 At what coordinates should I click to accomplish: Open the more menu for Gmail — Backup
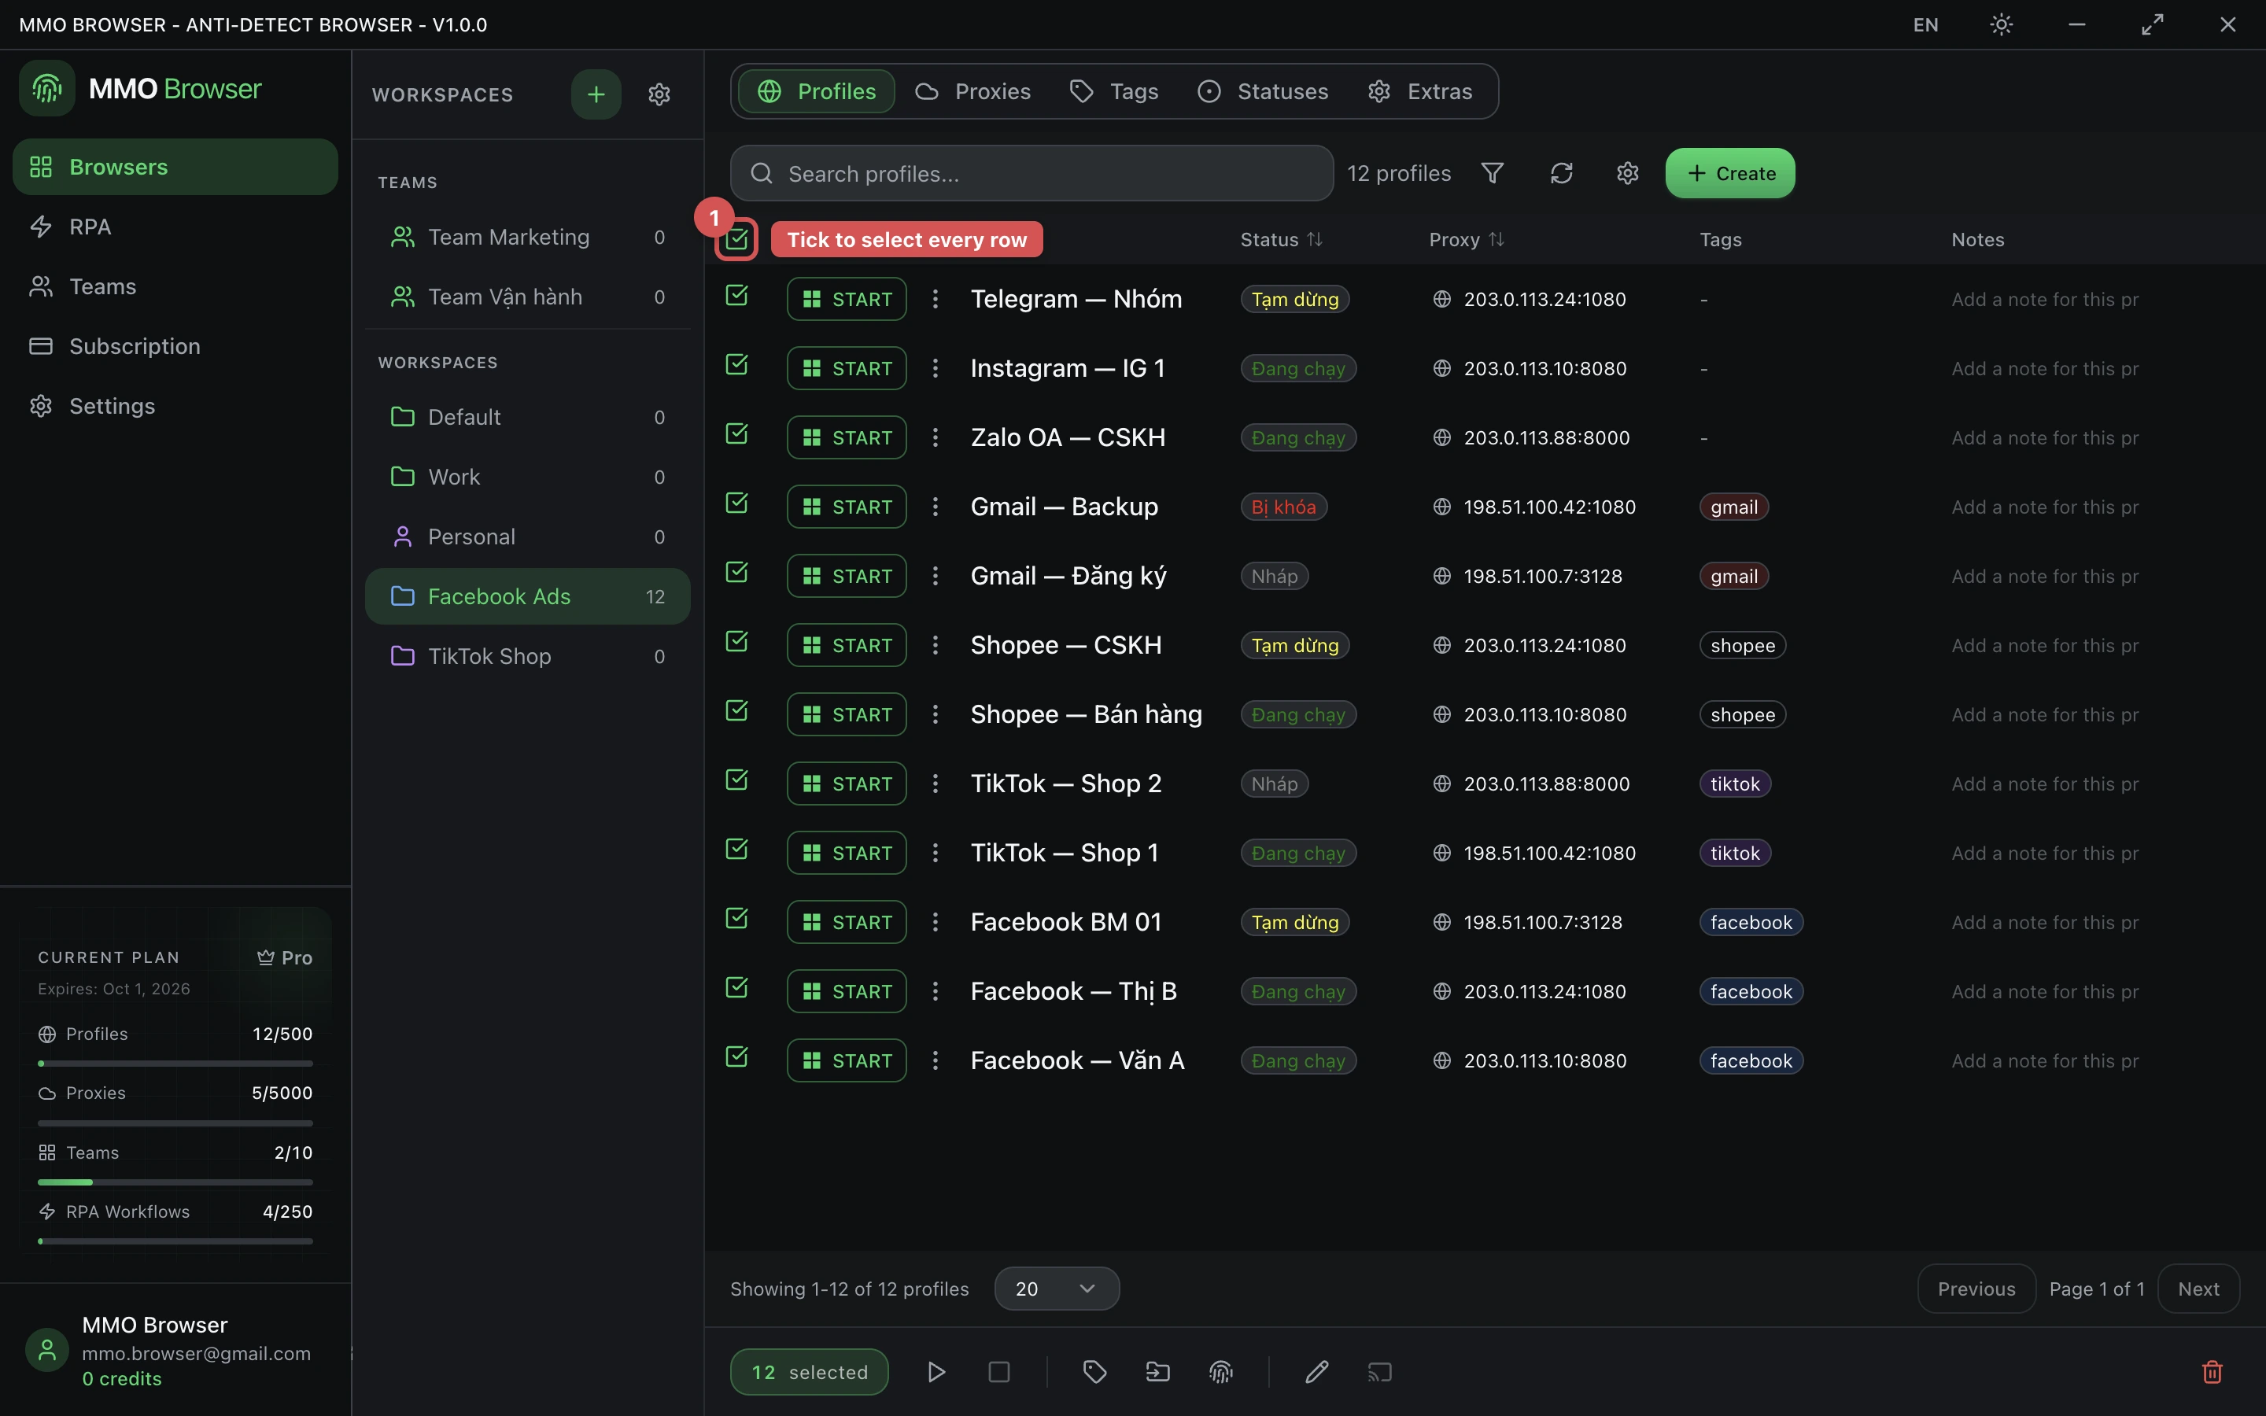coord(935,507)
